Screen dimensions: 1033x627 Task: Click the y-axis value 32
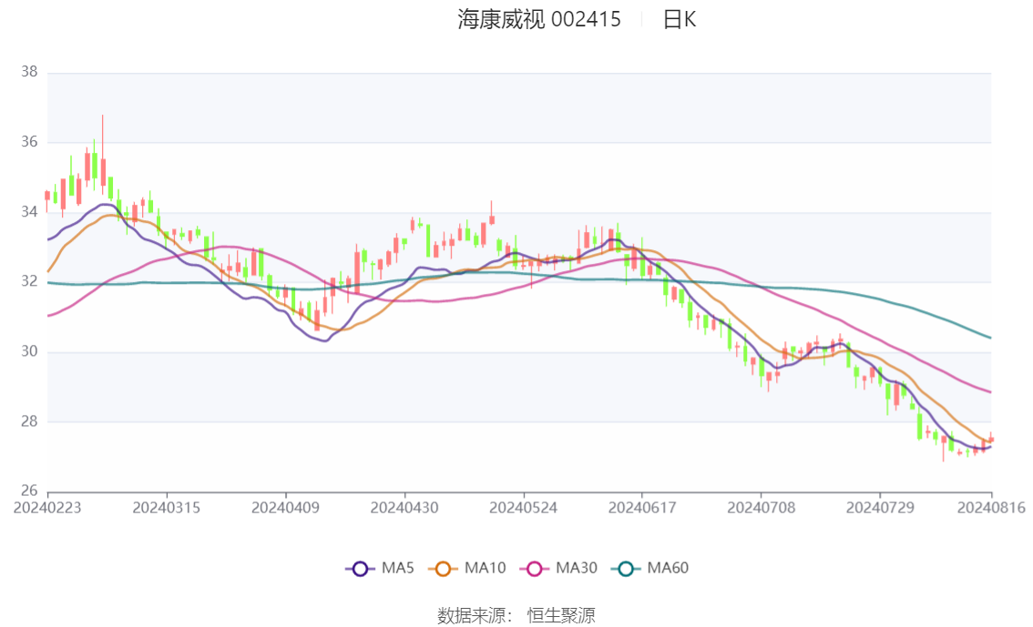coord(29,281)
